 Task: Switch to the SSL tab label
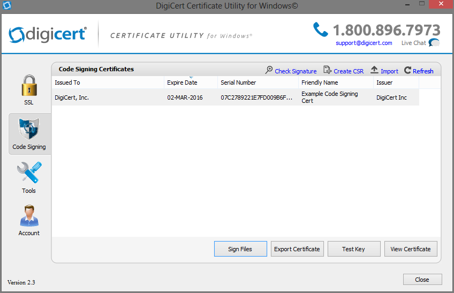tap(29, 102)
